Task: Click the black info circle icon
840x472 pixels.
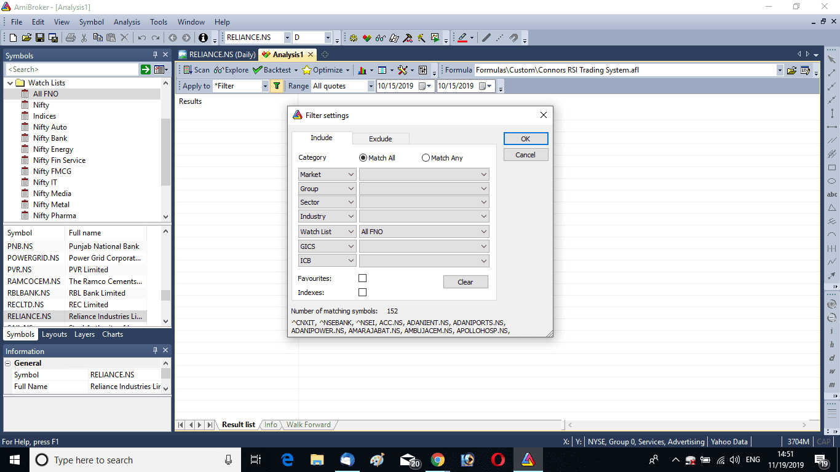Action: [204, 37]
